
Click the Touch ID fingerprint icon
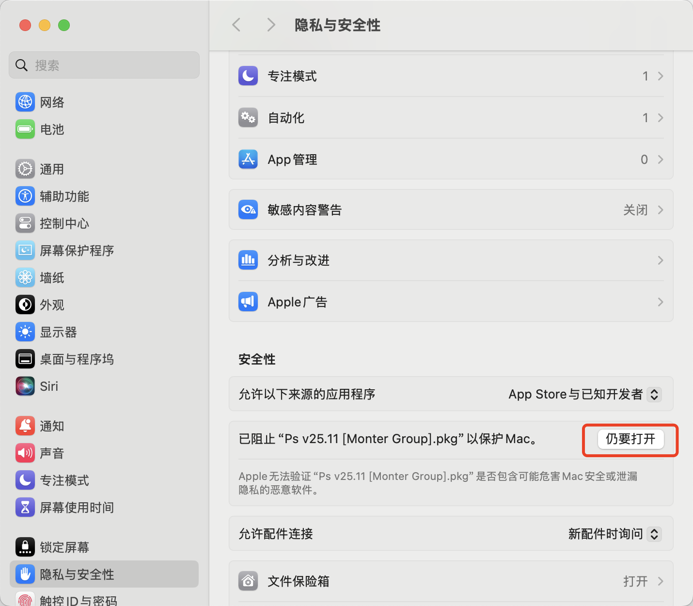tap(25, 599)
